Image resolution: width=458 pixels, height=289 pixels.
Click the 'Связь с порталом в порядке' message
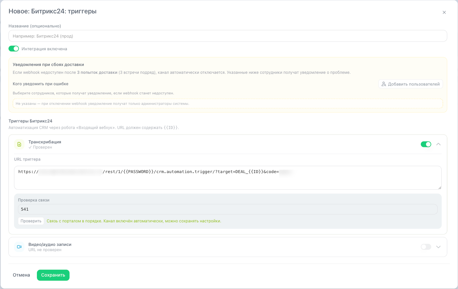click(134, 221)
